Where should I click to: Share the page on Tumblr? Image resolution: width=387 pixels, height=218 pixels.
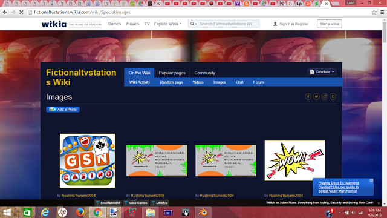333,97
